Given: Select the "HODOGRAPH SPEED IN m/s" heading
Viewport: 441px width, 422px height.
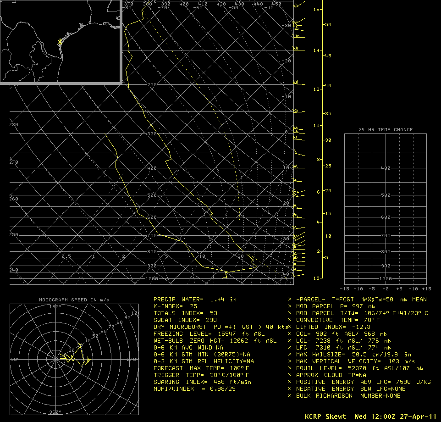Looking at the screenshot, I should [x=74, y=300].
